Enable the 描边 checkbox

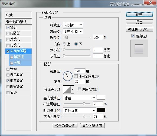tap(8, 93)
